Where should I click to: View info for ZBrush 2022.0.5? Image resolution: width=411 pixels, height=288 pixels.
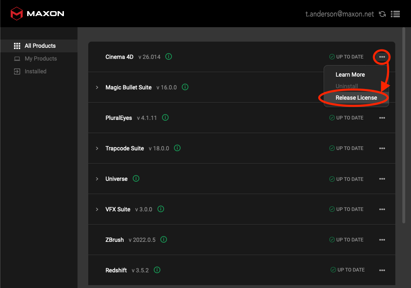tap(163, 239)
